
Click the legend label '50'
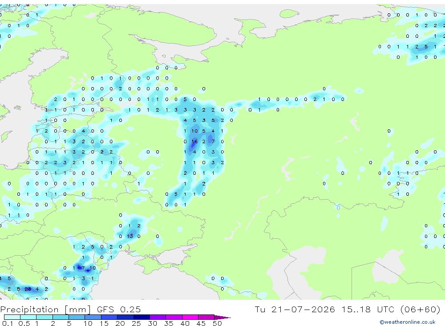point(217,323)
